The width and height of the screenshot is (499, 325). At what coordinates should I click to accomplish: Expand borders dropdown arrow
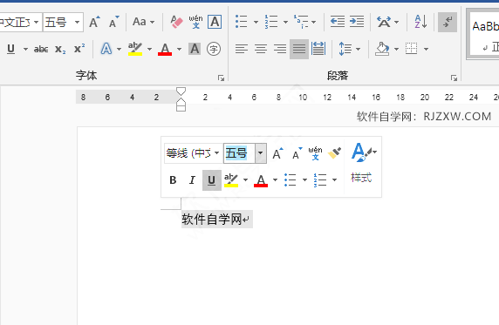coord(426,50)
